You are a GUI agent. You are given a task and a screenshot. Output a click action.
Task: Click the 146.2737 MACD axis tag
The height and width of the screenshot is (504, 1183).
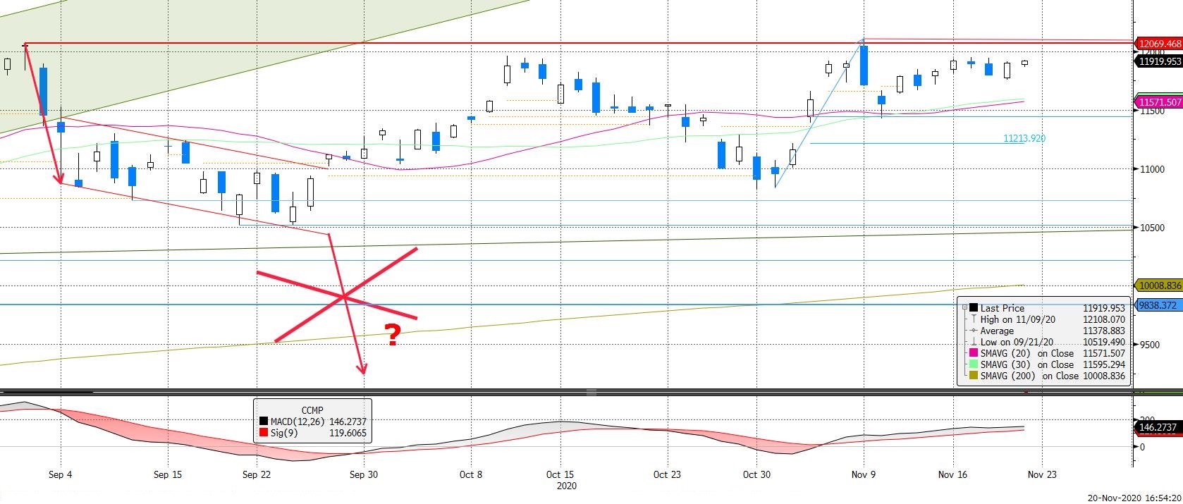1158,427
